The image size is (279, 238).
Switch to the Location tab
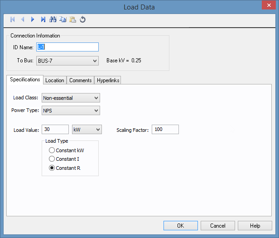(55, 80)
